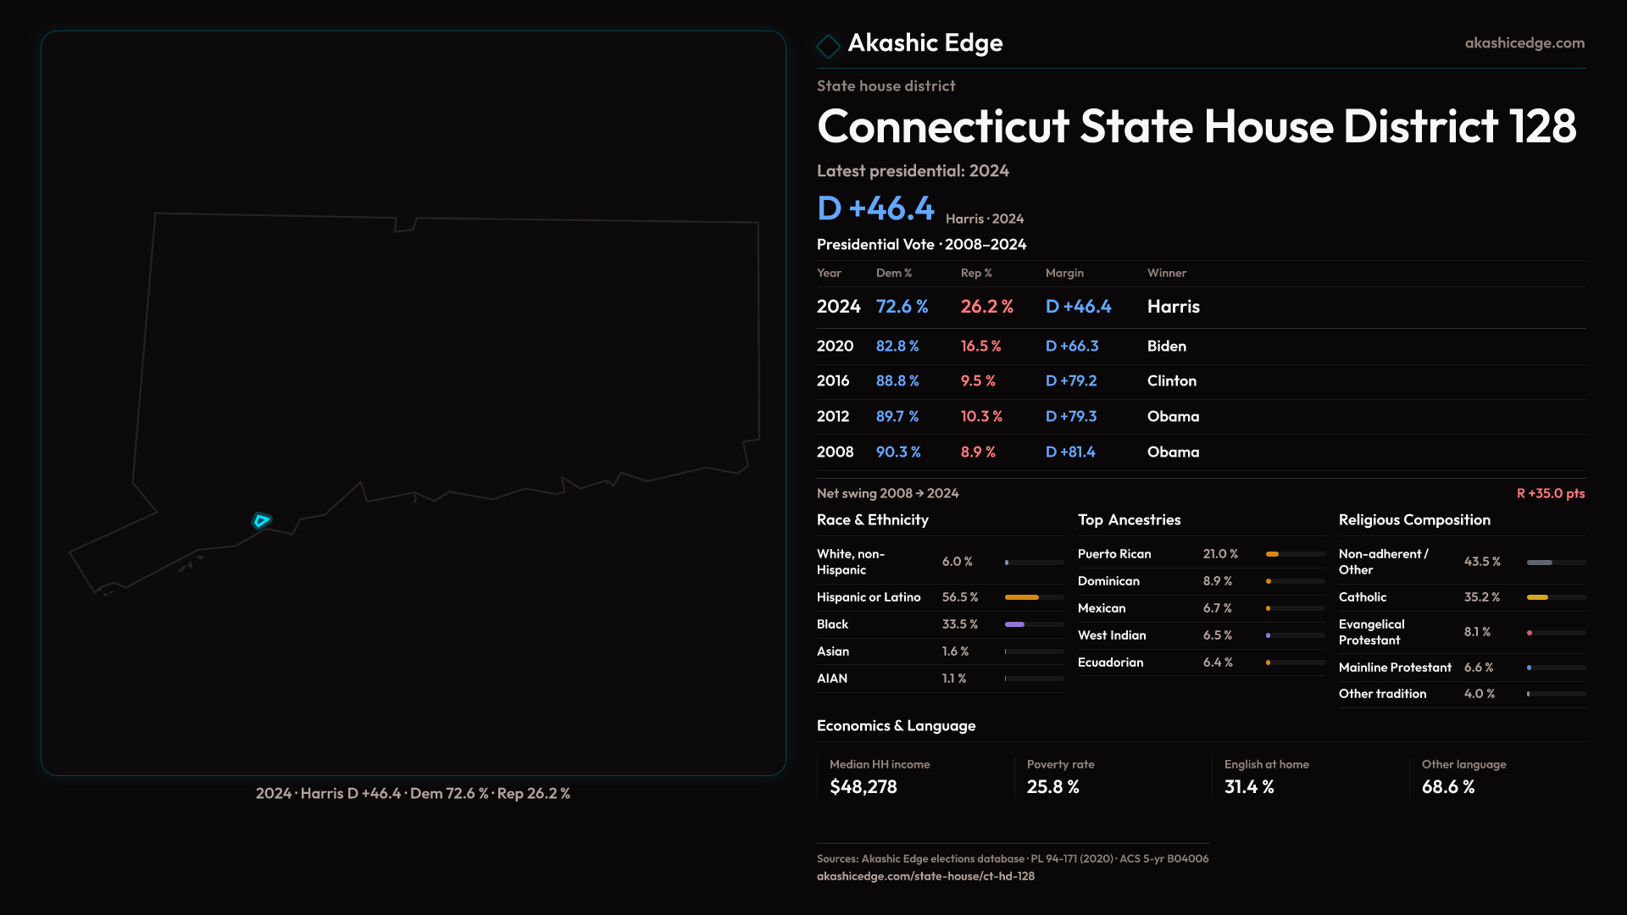Open the akashicedge.com/state-house/ct-hd-128 footer link
1627x915 pixels.
coord(925,876)
